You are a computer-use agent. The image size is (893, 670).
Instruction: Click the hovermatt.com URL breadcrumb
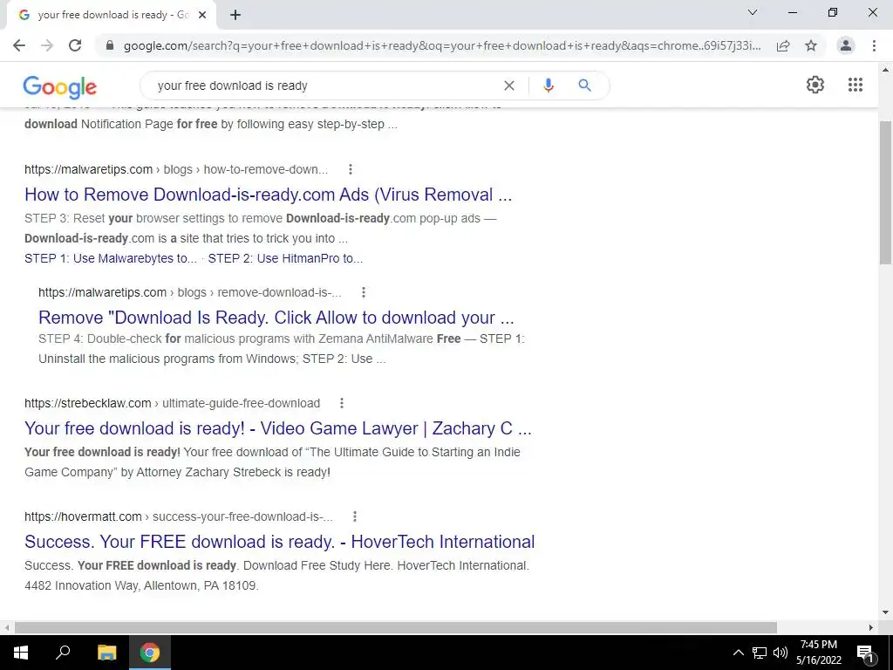click(178, 516)
